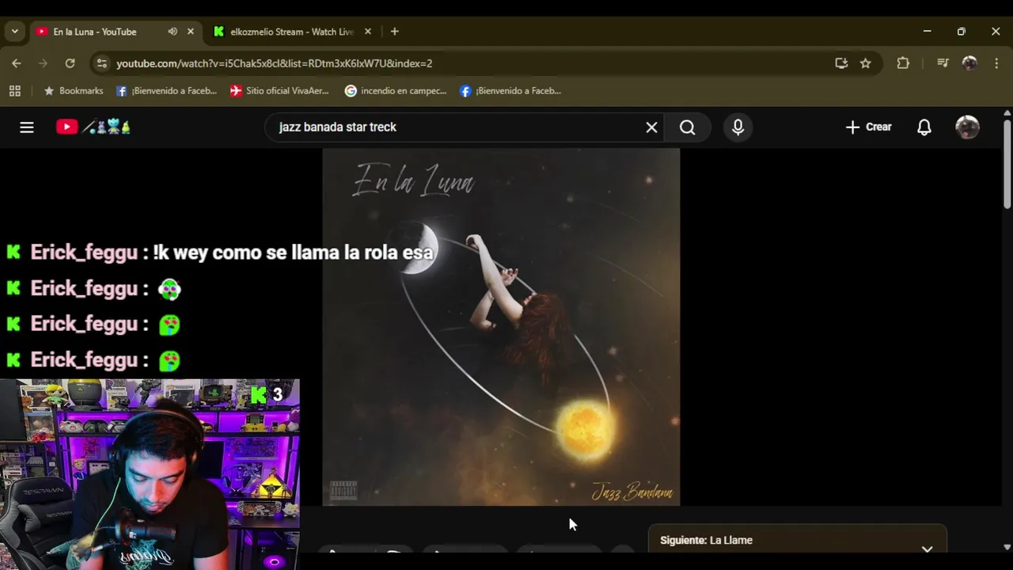Open first ¡Bienvenido a Faceb... bookmark
1013x570 pixels.
166,91
